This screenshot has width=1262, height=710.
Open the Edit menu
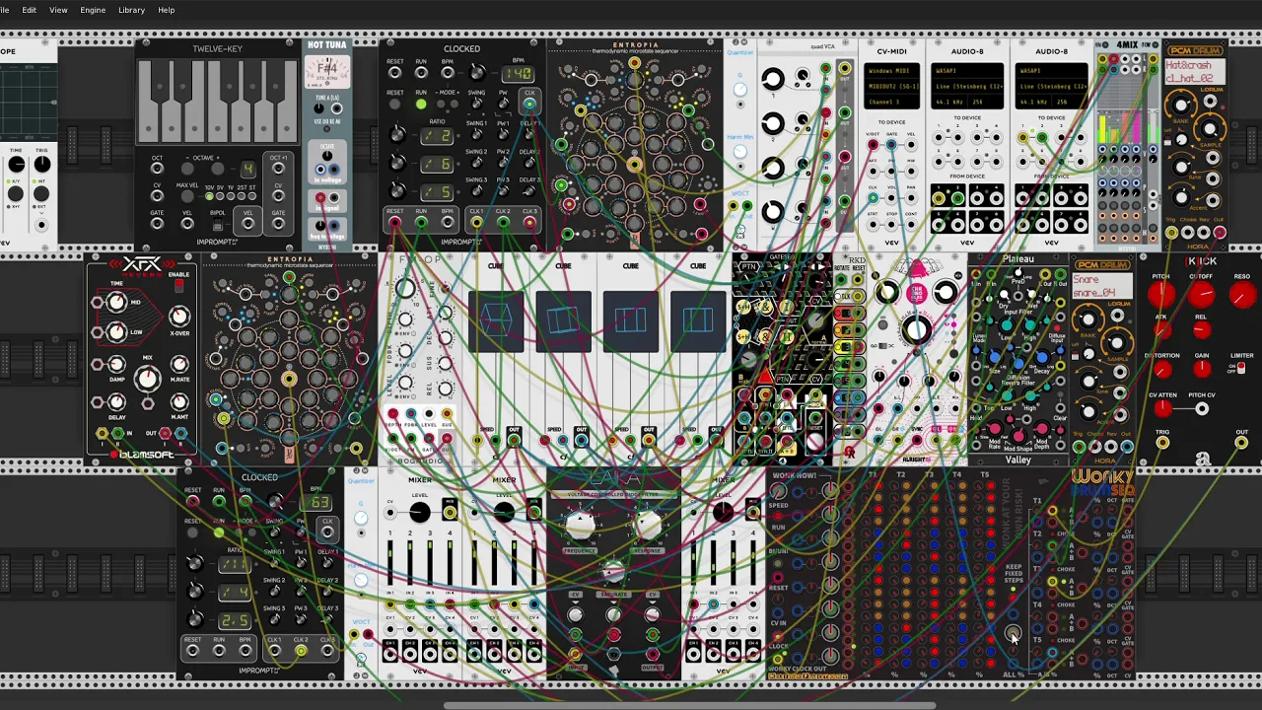tap(29, 10)
